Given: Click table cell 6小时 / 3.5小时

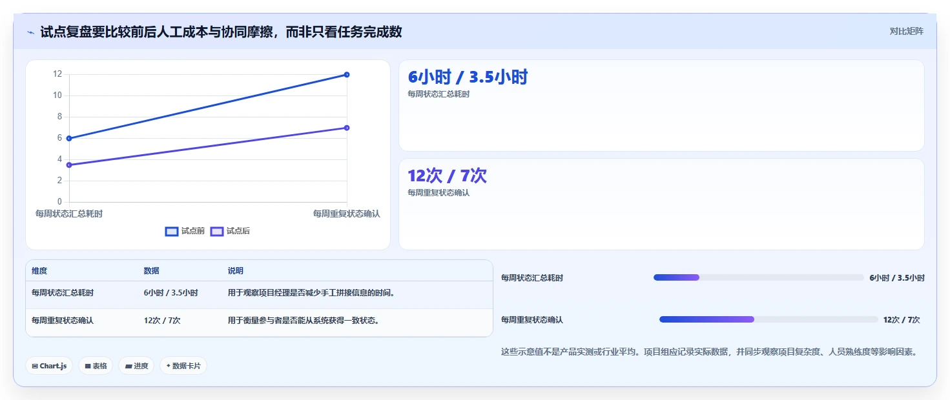Looking at the screenshot, I should pyautogui.click(x=171, y=293).
